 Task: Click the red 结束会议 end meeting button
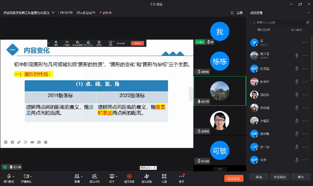pyautogui.click(x=234, y=178)
